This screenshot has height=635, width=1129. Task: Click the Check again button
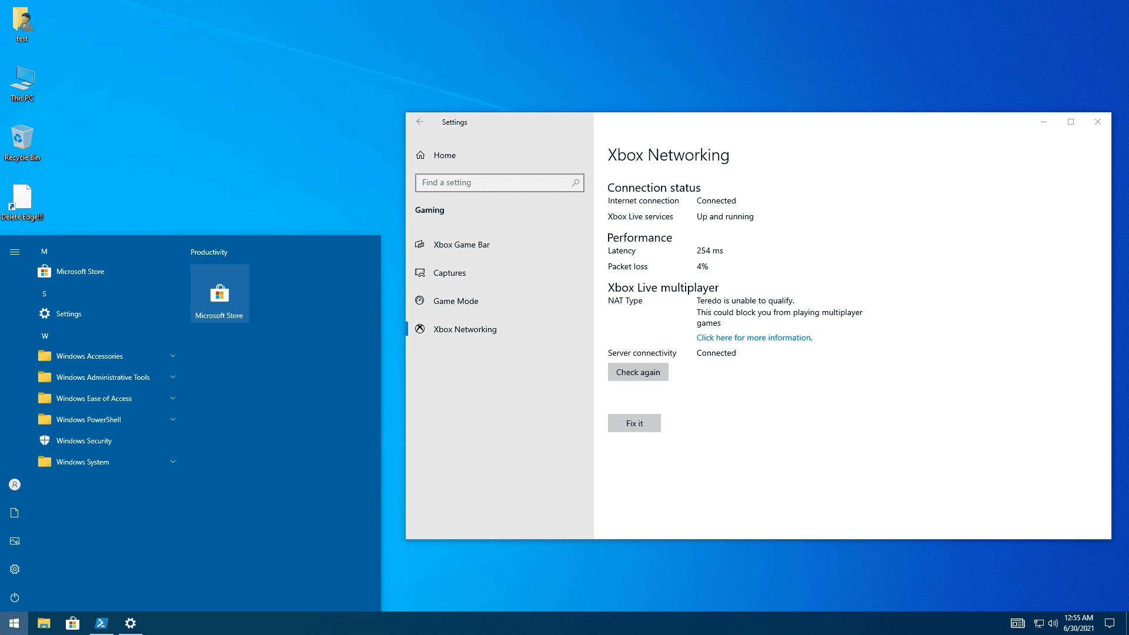[x=638, y=372]
